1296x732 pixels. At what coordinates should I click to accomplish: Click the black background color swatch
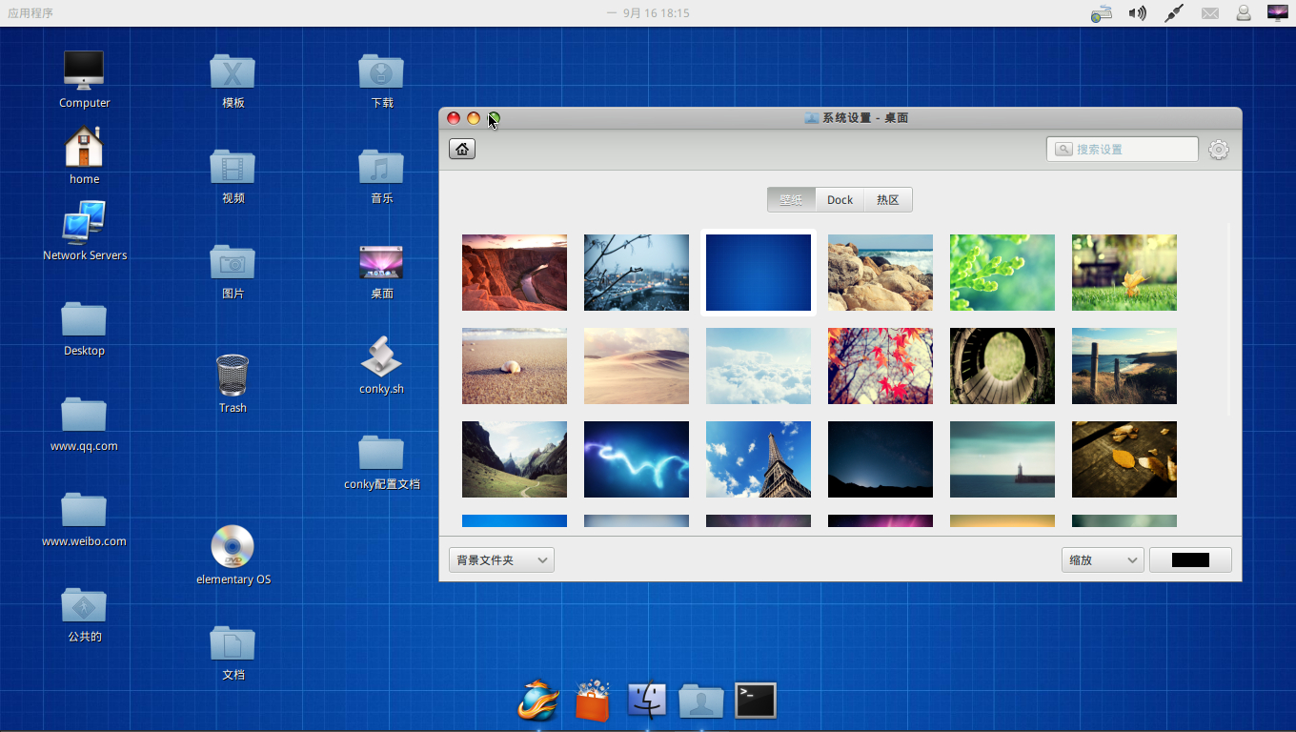click(x=1190, y=560)
